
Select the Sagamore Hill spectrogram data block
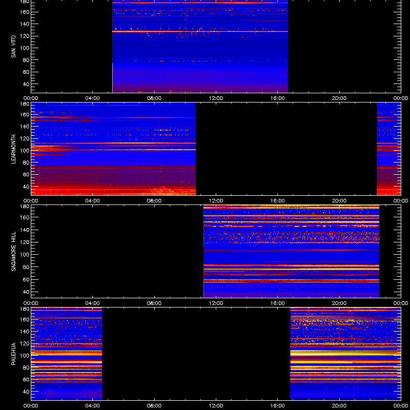tap(291, 251)
